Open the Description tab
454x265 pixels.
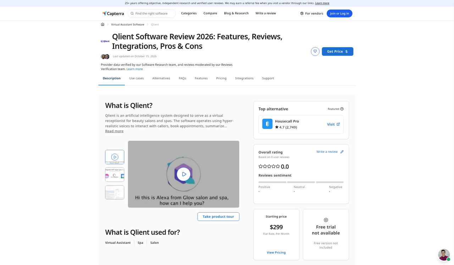point(112,78)
